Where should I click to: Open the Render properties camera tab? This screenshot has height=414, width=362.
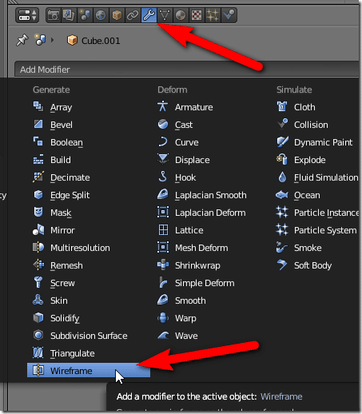(54, 15)
